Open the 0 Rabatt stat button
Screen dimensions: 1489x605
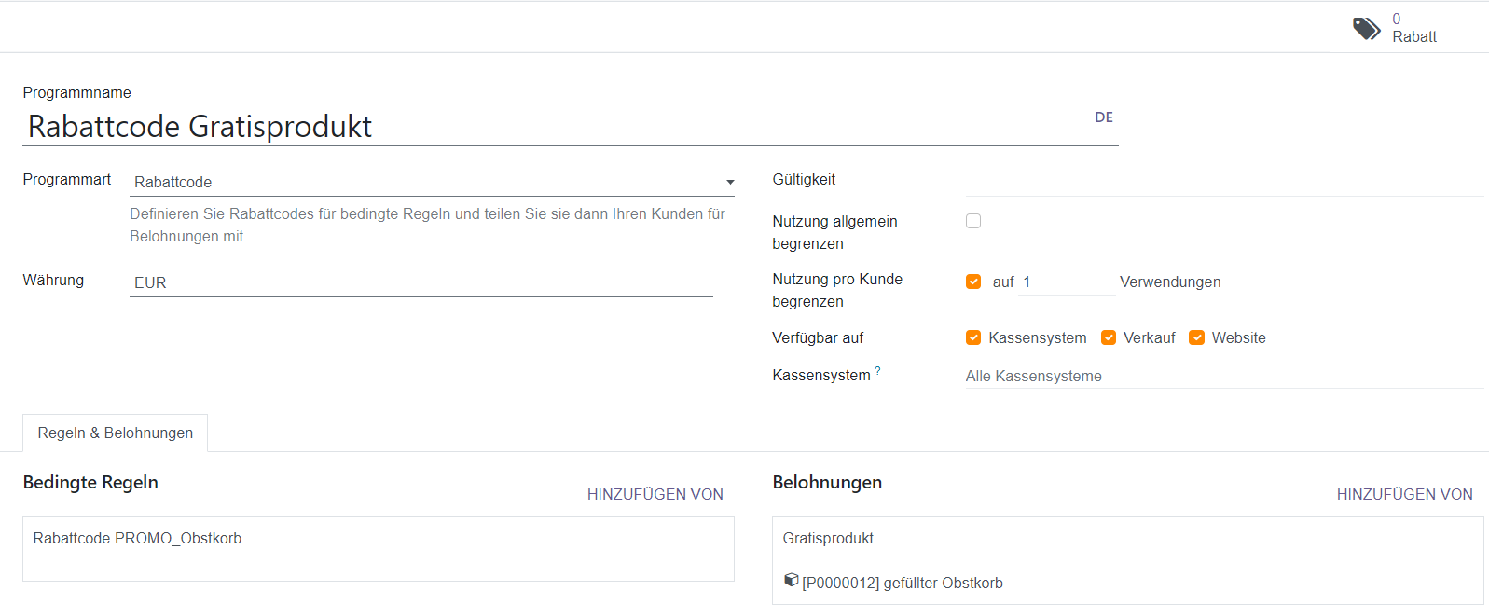[1409, 28]
